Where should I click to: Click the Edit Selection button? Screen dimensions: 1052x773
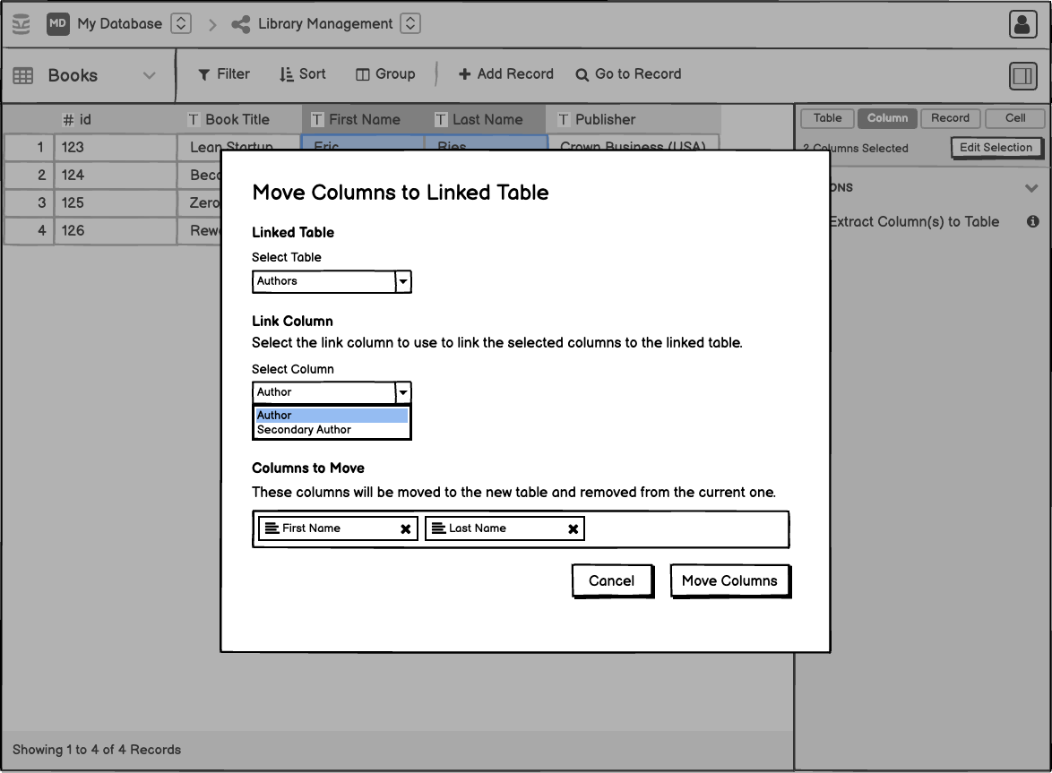[x=996, y=148]
